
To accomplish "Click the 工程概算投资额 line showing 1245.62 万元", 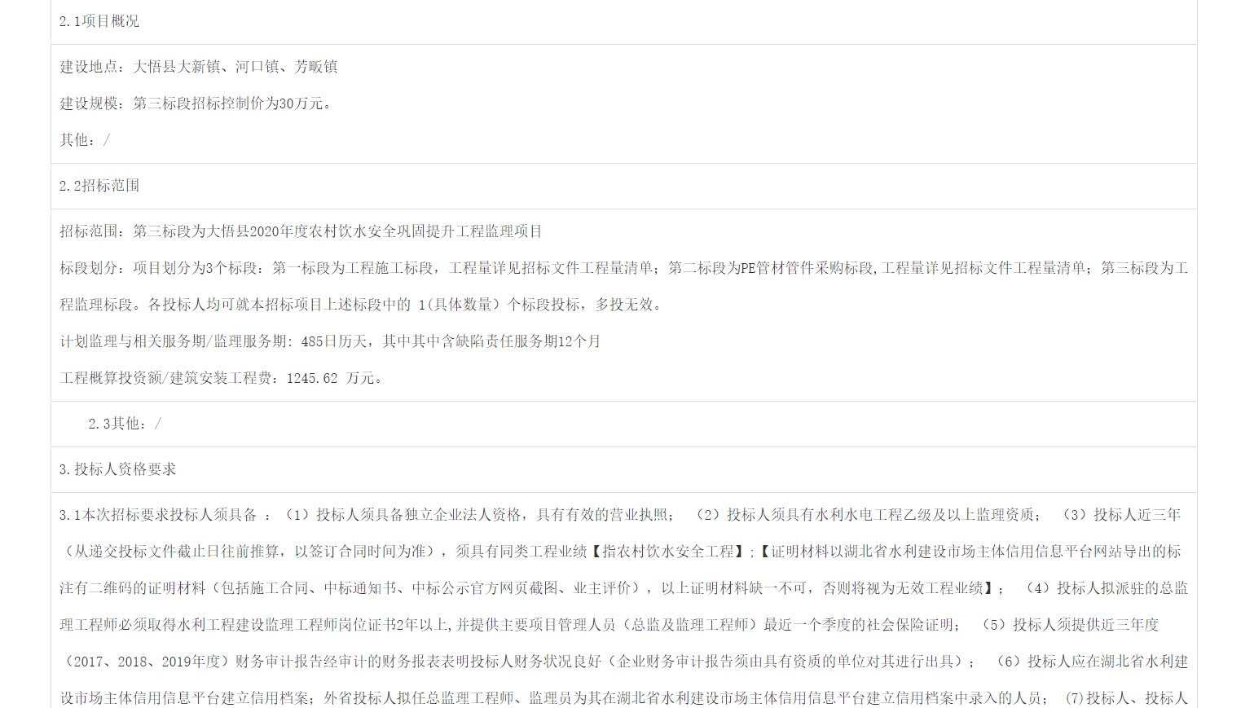I will (221, 378).
